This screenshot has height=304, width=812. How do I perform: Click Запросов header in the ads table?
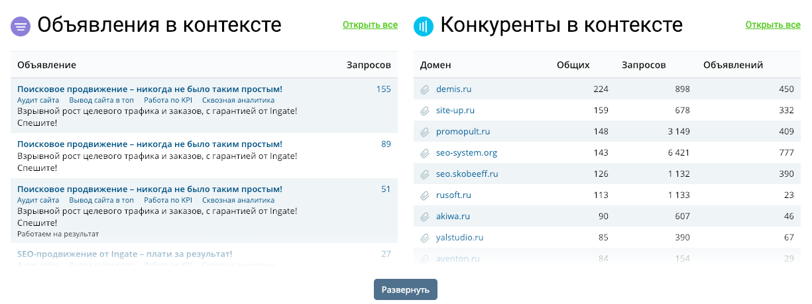(x=369, y=65)
